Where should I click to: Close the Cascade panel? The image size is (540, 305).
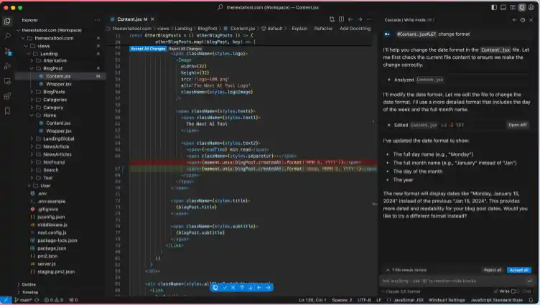coord(531,20)
